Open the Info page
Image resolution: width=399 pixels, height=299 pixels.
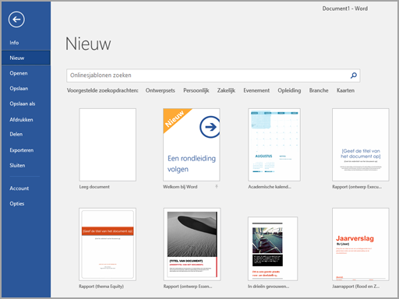pos(14,43)
